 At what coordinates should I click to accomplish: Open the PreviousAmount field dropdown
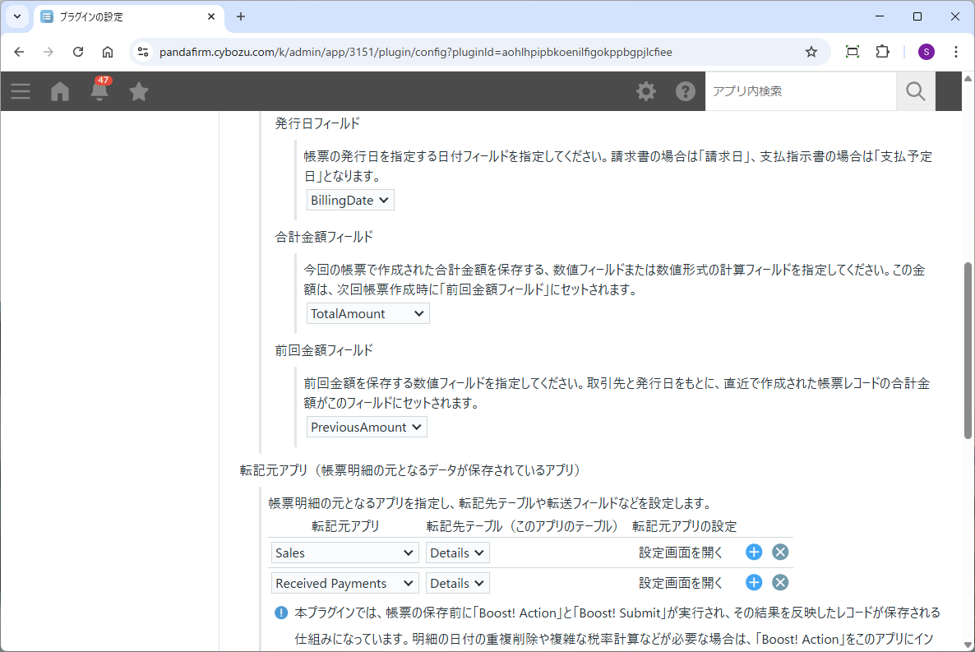[x=367, y=427]
